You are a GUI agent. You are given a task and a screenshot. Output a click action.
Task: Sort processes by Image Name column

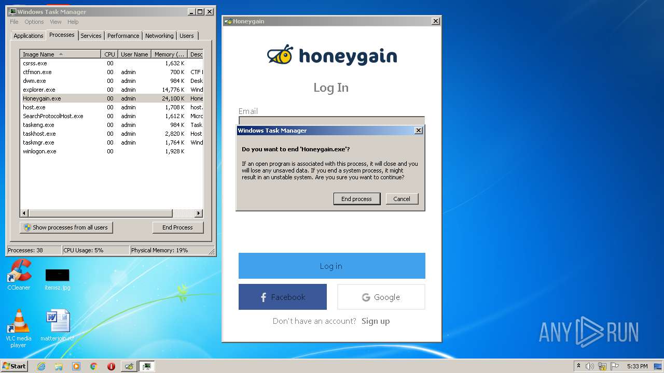60,54
